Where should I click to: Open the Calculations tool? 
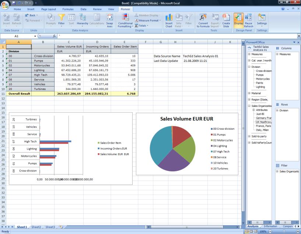pyautogui.click(x=97, y=20)
